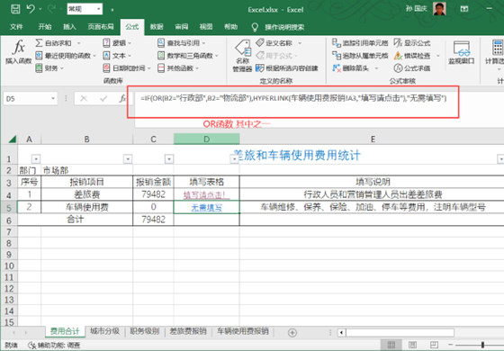Open 查找与引用 functions
504x351 pixels.
(x=181, y=43)
